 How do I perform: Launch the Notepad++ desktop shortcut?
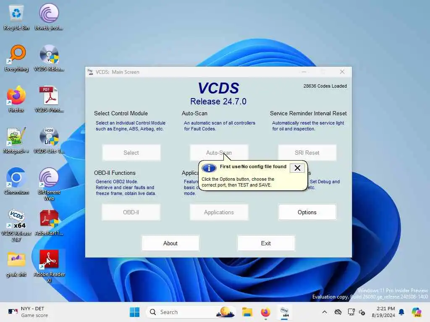(x=16, y=140)
